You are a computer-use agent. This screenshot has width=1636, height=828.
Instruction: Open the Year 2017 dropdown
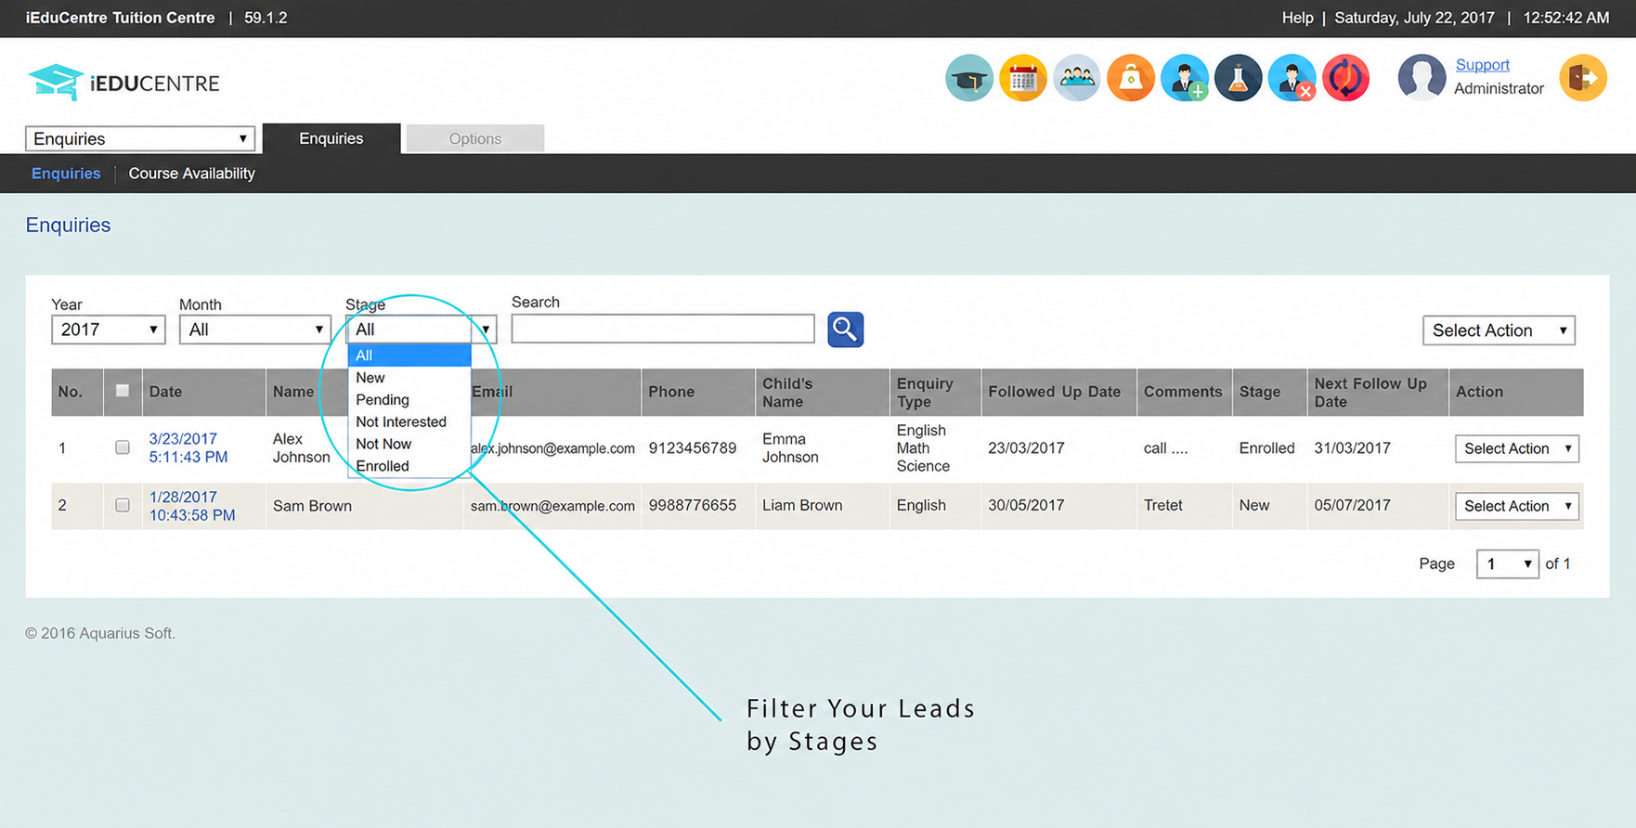tap(109, 330)
